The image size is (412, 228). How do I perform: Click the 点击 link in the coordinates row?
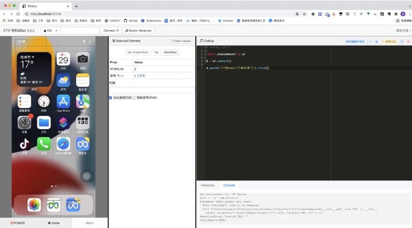(142, 75)
